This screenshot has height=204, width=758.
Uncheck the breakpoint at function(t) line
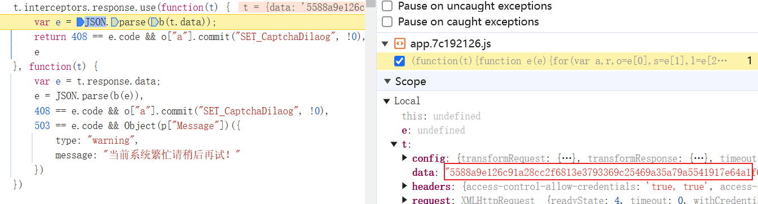pos(399,61)
